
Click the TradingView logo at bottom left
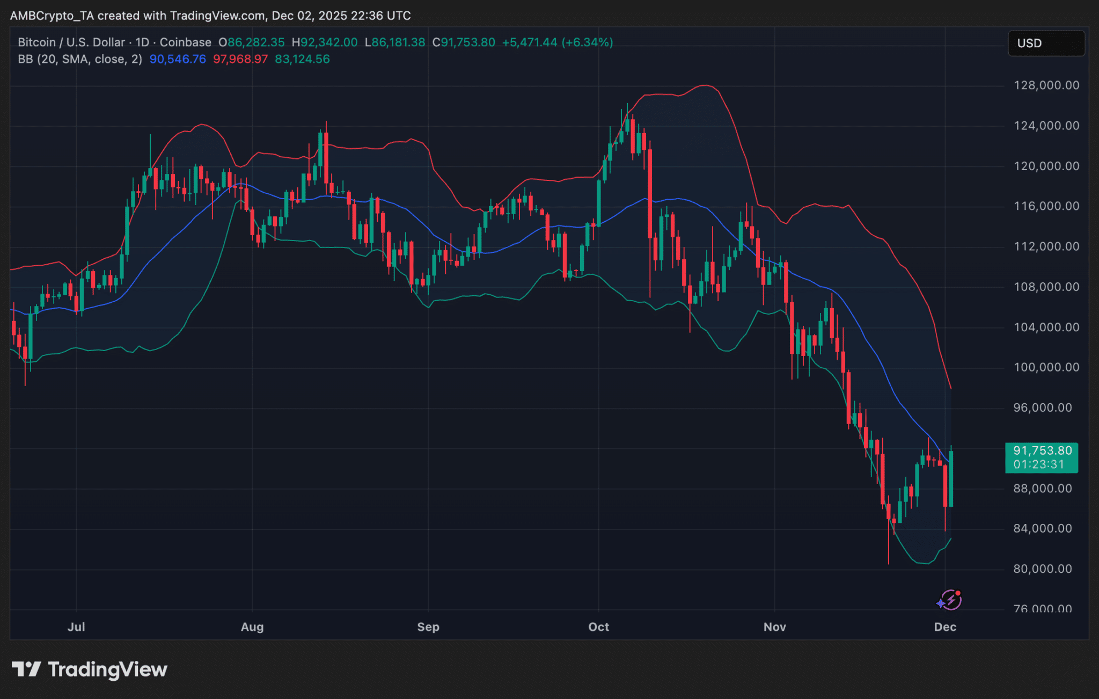click(90, 669)
